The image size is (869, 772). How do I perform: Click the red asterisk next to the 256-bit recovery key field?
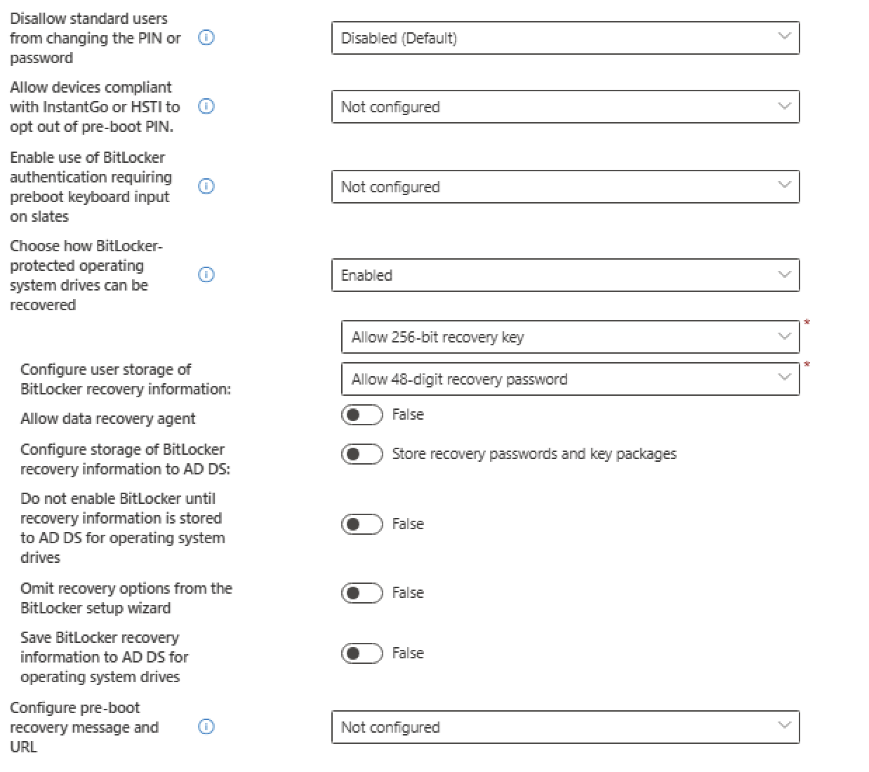[x=807, y=323]
